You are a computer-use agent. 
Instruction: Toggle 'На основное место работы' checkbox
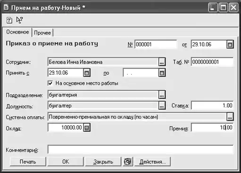pyautogui.click(x=50, y=83)
